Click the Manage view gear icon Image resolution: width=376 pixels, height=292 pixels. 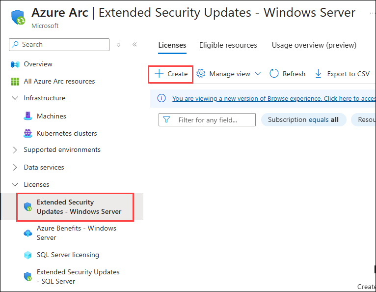click(201, 73)
